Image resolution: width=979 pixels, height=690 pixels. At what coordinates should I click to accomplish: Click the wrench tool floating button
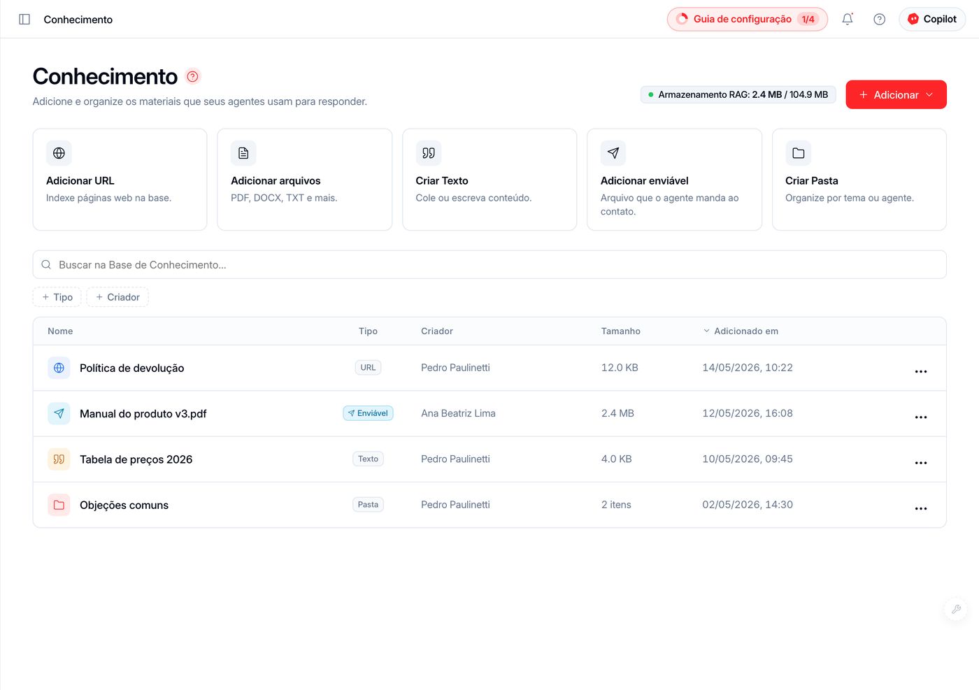[x=956, y=609]
